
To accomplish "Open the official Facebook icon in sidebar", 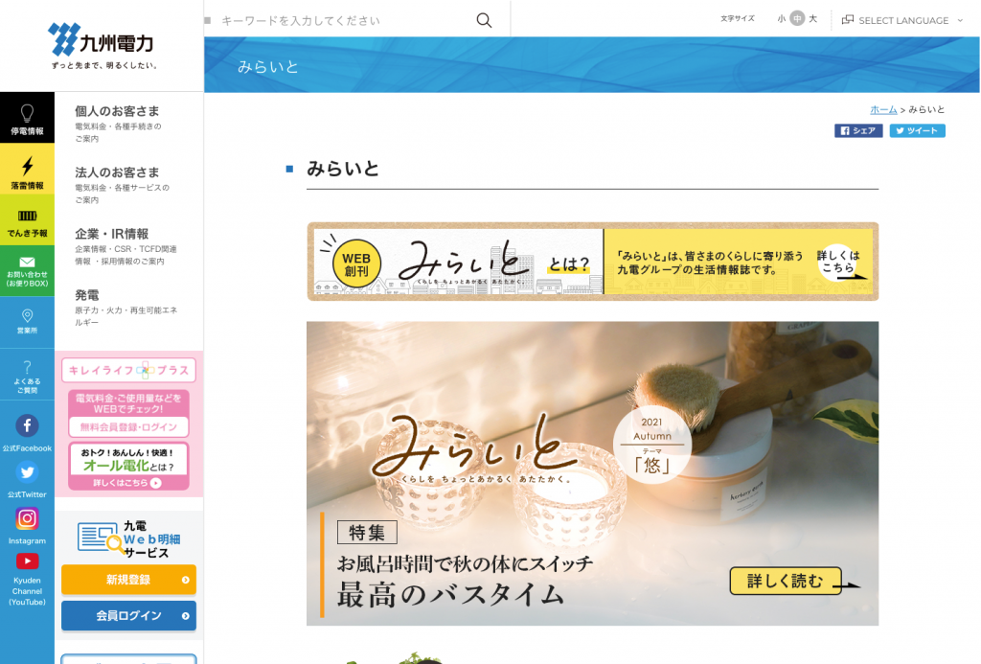I will [27, 426].
